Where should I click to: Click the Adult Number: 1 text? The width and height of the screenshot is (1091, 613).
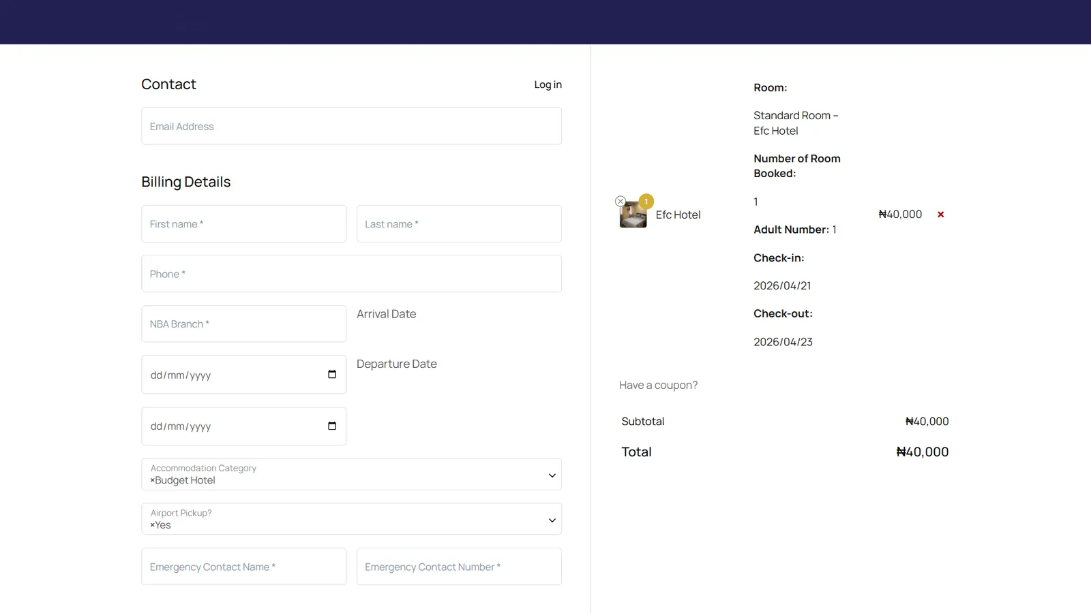795,230
